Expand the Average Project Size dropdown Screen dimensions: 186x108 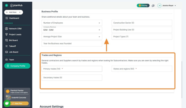pos(72,37)
